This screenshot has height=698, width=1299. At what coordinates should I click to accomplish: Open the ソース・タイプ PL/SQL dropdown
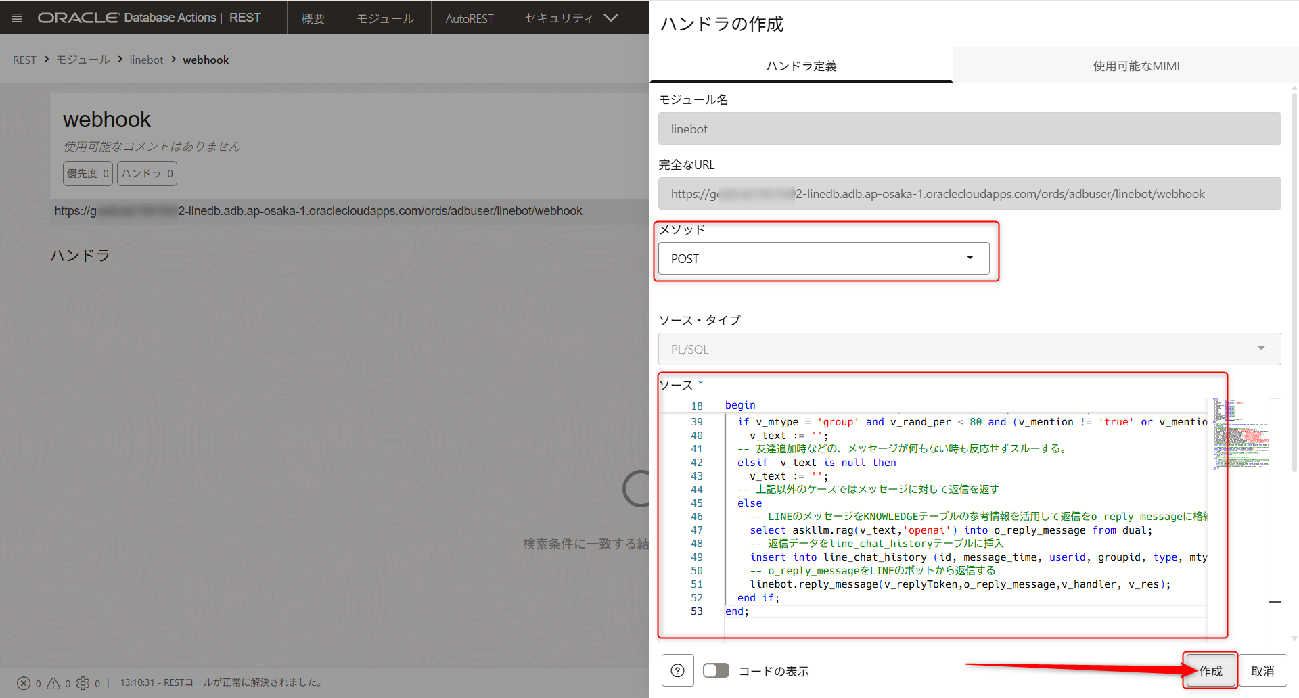tap(970, 349)
